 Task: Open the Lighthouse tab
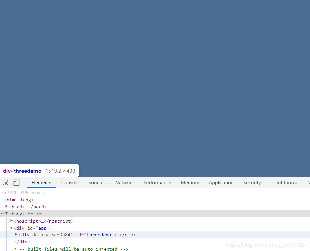pos(286,183)
